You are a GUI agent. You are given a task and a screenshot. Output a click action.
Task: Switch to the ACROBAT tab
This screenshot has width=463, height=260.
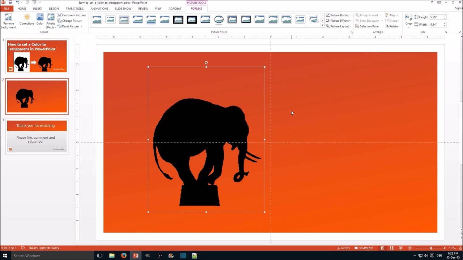175,9
